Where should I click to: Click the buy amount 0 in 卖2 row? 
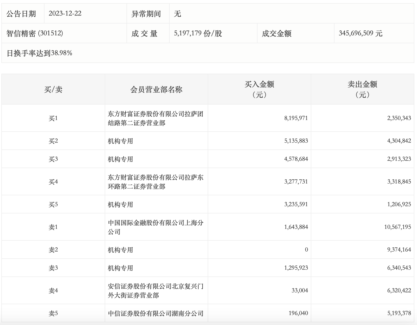coord(306,250)
